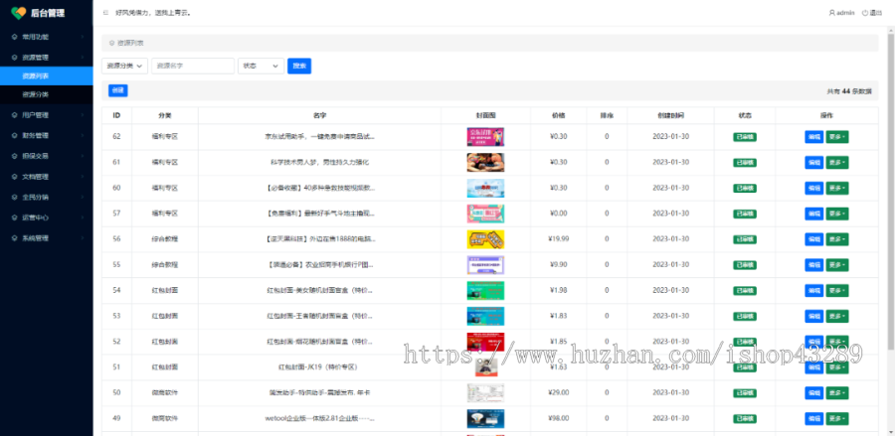The image size is (895, 436).
Task: Click the name starting wetool企业版
Action: pyautogui.click(x=319, y=418)
